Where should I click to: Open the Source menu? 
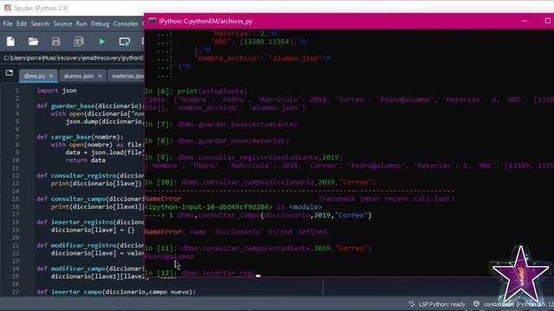click(x=62, y=23)
